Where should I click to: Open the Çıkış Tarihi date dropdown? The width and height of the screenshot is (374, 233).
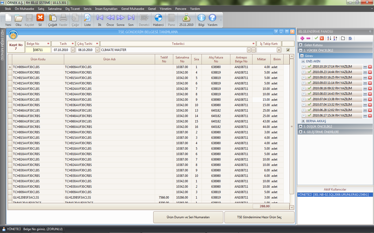pyautogui.click(x=97, y=50)
